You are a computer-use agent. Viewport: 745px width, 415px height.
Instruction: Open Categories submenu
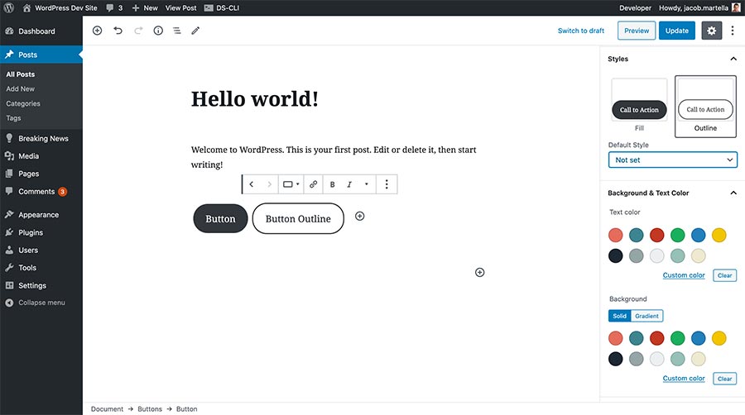(23, 103)
